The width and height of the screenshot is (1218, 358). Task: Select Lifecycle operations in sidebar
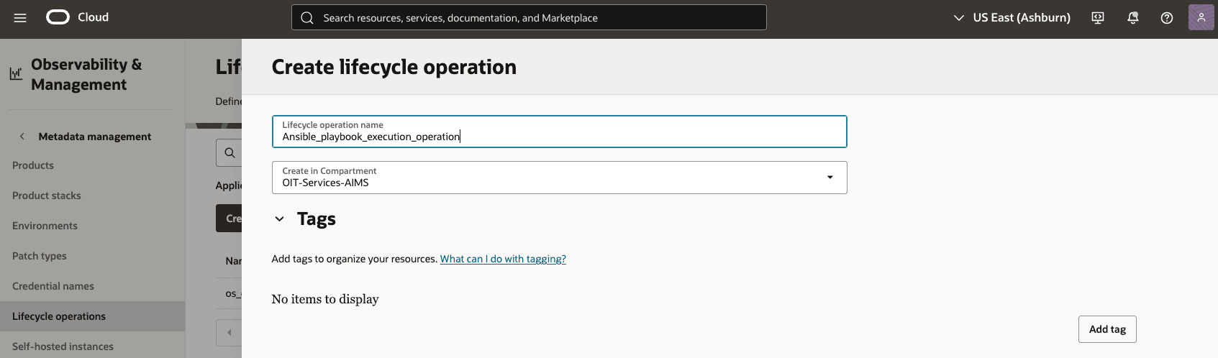click(x=92, y=316)
